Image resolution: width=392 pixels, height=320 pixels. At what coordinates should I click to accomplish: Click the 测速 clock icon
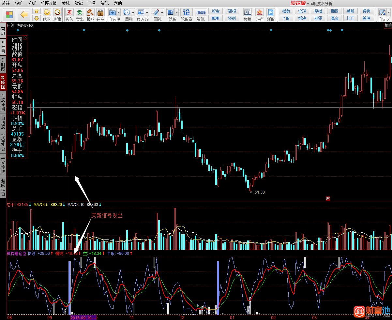[57, 12]
